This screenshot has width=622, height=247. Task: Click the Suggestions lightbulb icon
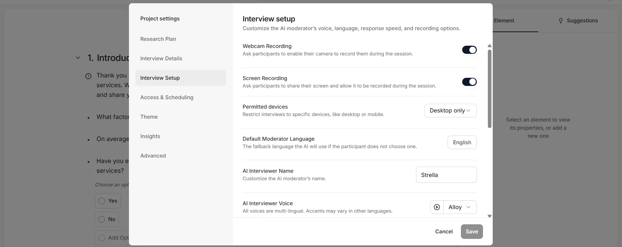point(561,21)
